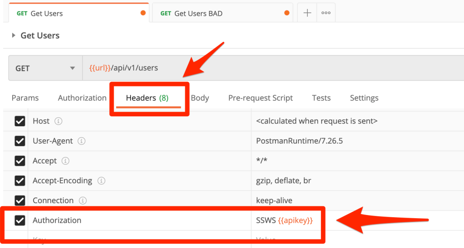Click unsaved orange dot on Get Users BAD tab
Screen dimensions: 464x248
(286, 13)
